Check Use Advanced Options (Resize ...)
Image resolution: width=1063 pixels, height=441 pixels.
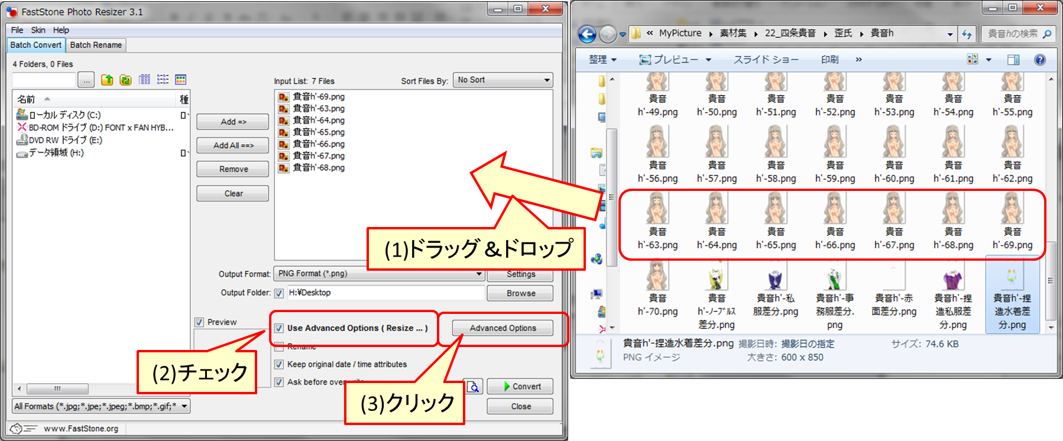click(279, 328)
